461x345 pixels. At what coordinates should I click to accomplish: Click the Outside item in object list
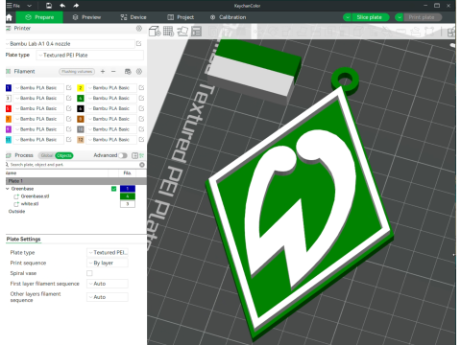[x=16, y=212]
